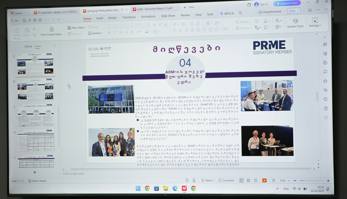Screen dimensions: 347x199
Task: Toggle the Comment pane in status bar
Action: point(226,180)
